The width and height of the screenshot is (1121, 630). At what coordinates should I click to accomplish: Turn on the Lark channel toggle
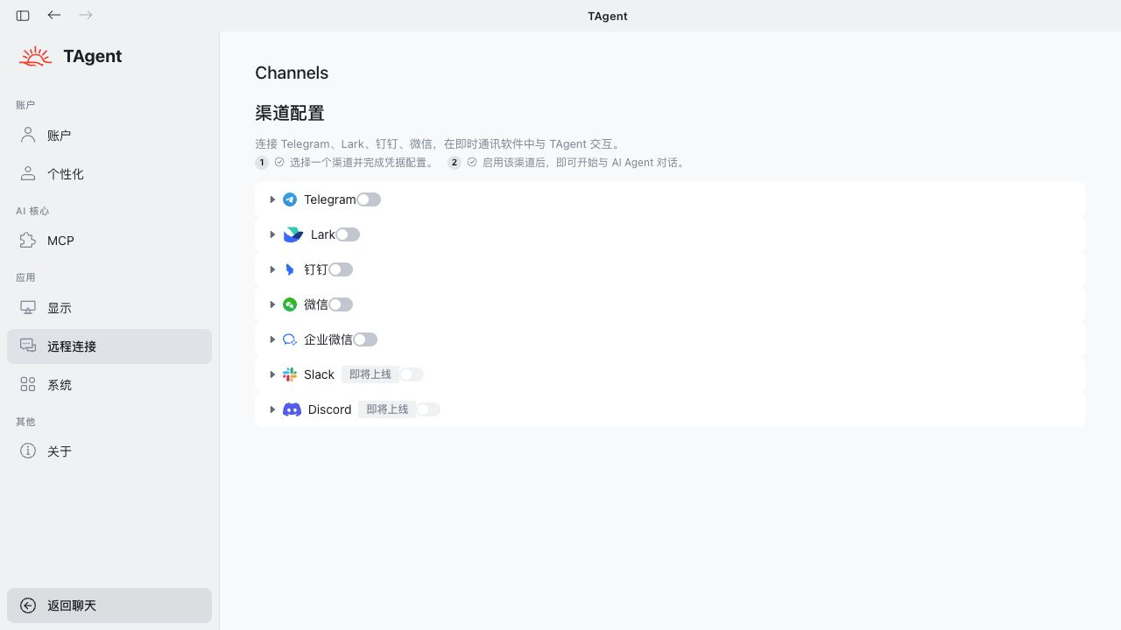click(348, 234)
